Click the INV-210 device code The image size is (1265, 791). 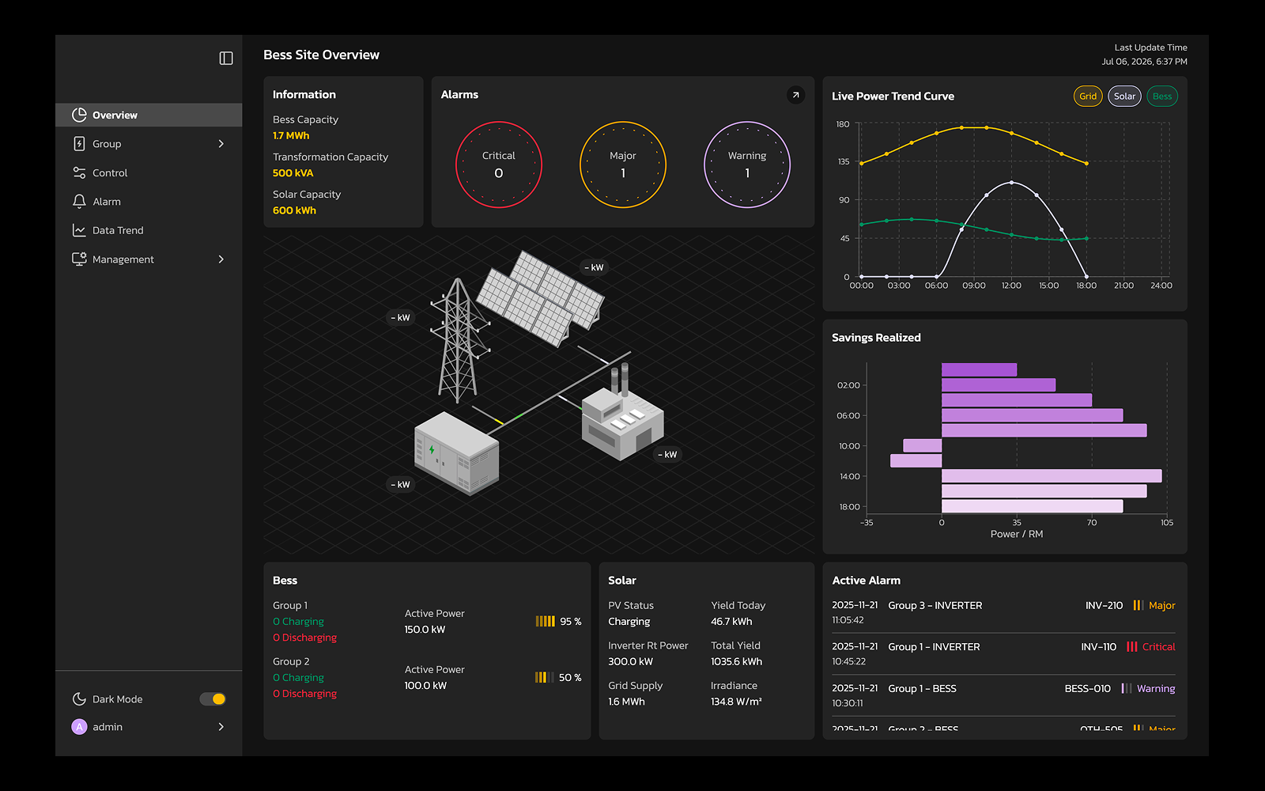1104,606
